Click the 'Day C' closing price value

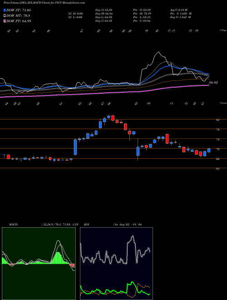point(104,21)
